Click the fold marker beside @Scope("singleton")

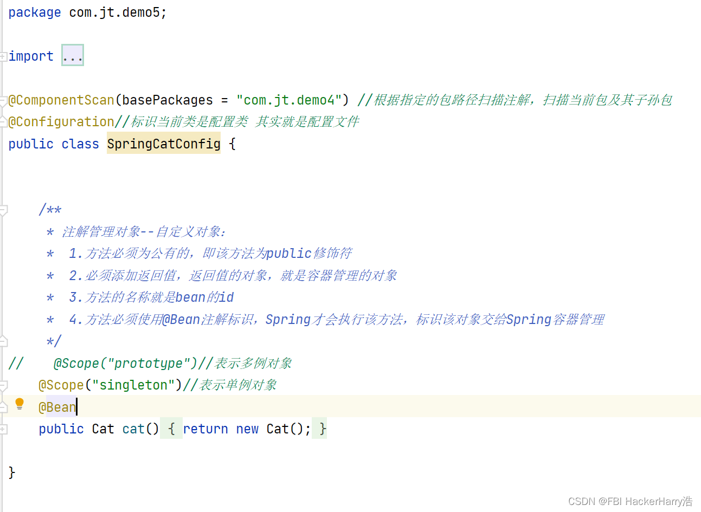point(3,385)
